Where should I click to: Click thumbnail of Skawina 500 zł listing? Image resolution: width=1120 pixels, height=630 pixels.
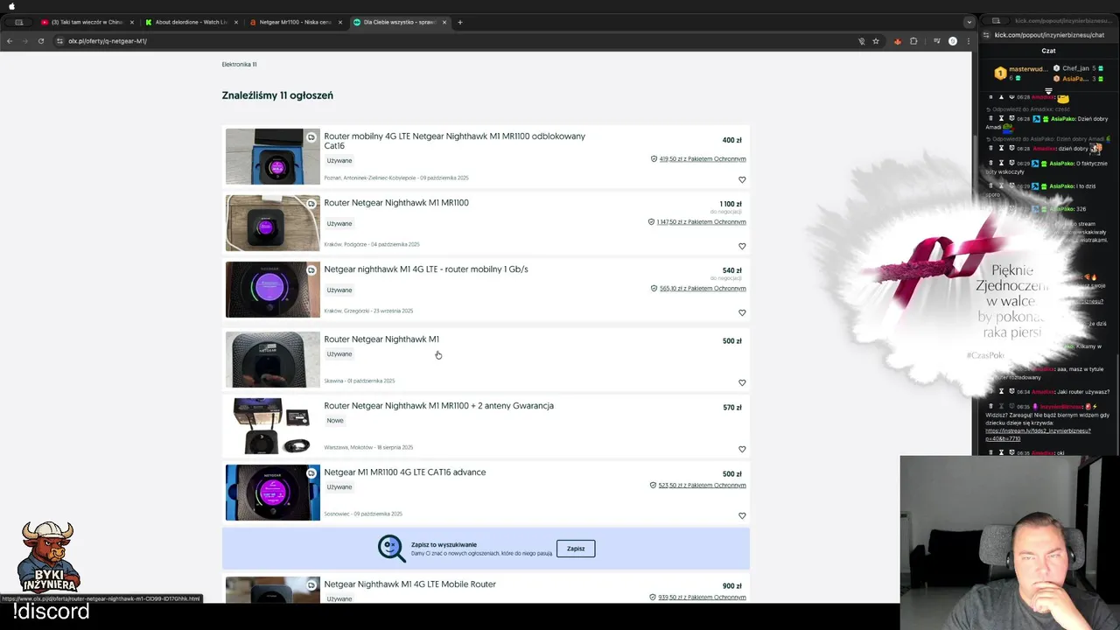click(x=273, y=360)
